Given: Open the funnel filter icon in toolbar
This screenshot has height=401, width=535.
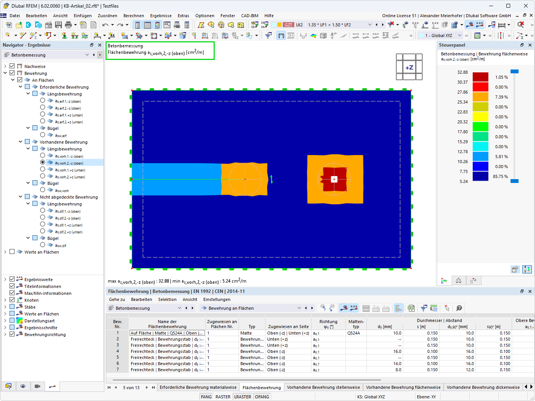Looking at the screenshot, I should [268, 36].
